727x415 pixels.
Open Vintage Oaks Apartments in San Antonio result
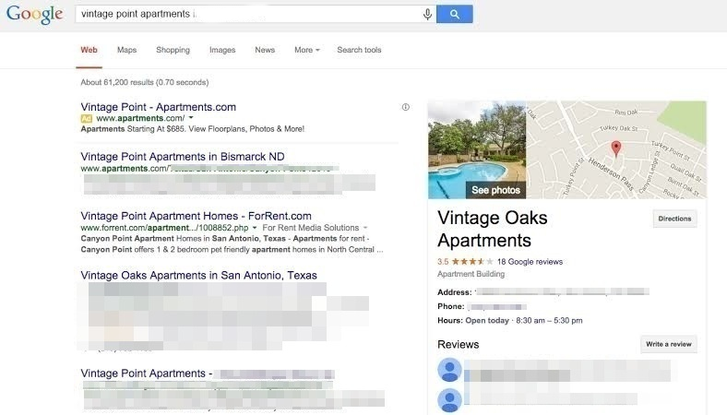pos(199,275)
